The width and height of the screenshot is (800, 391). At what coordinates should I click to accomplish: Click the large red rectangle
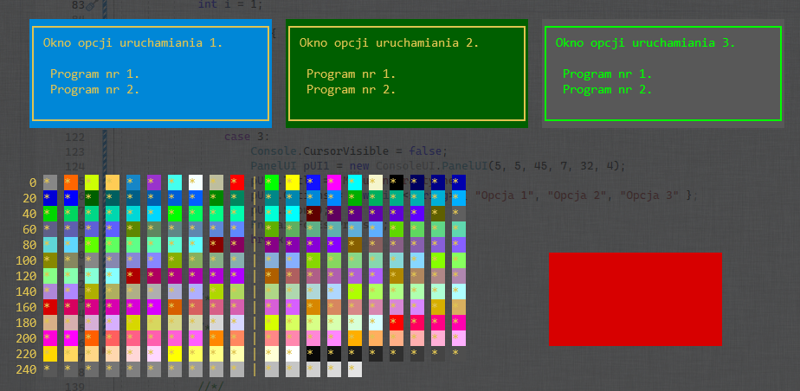(635, 299)
